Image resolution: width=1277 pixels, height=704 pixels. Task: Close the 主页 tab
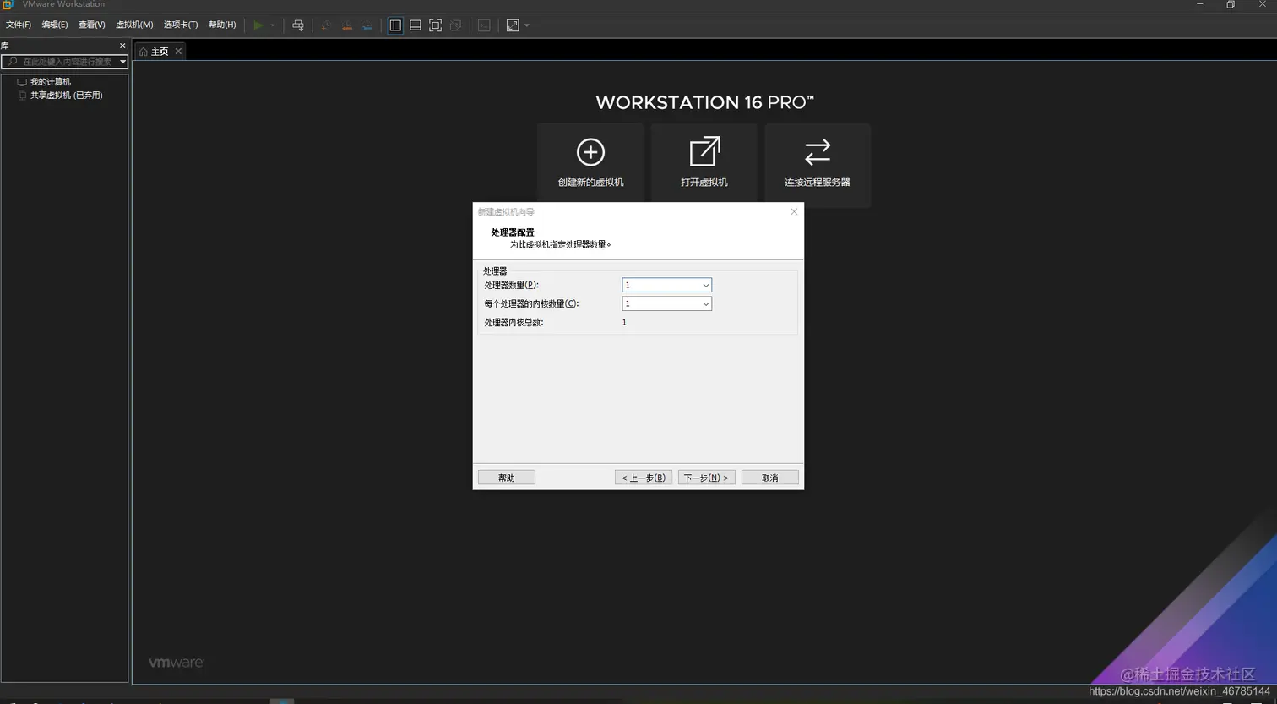(178, 52)
